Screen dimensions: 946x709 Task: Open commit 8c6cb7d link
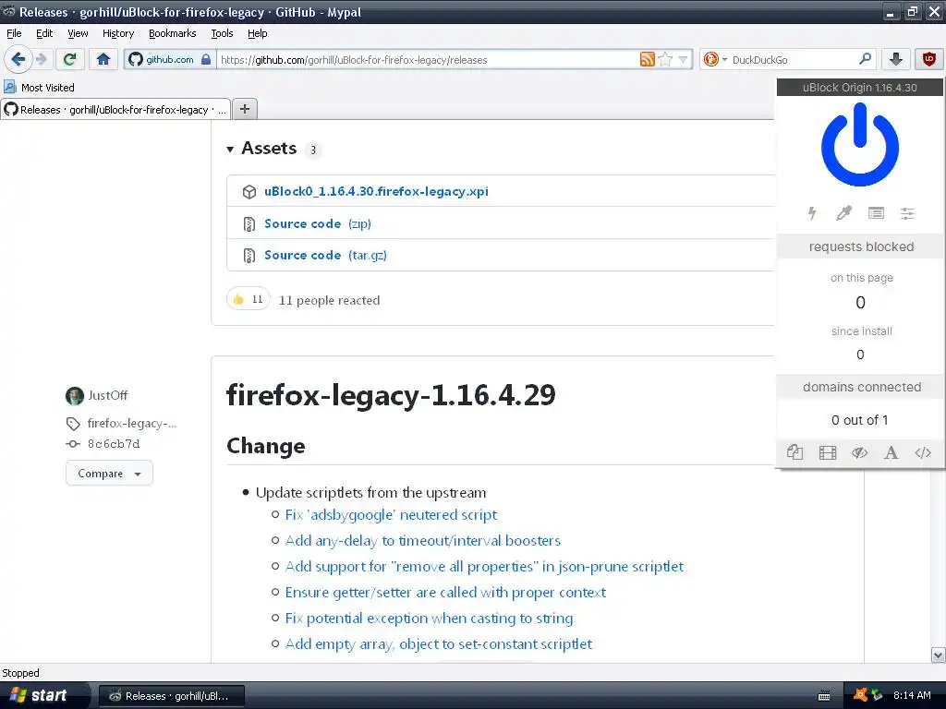(x=114, y=444)
